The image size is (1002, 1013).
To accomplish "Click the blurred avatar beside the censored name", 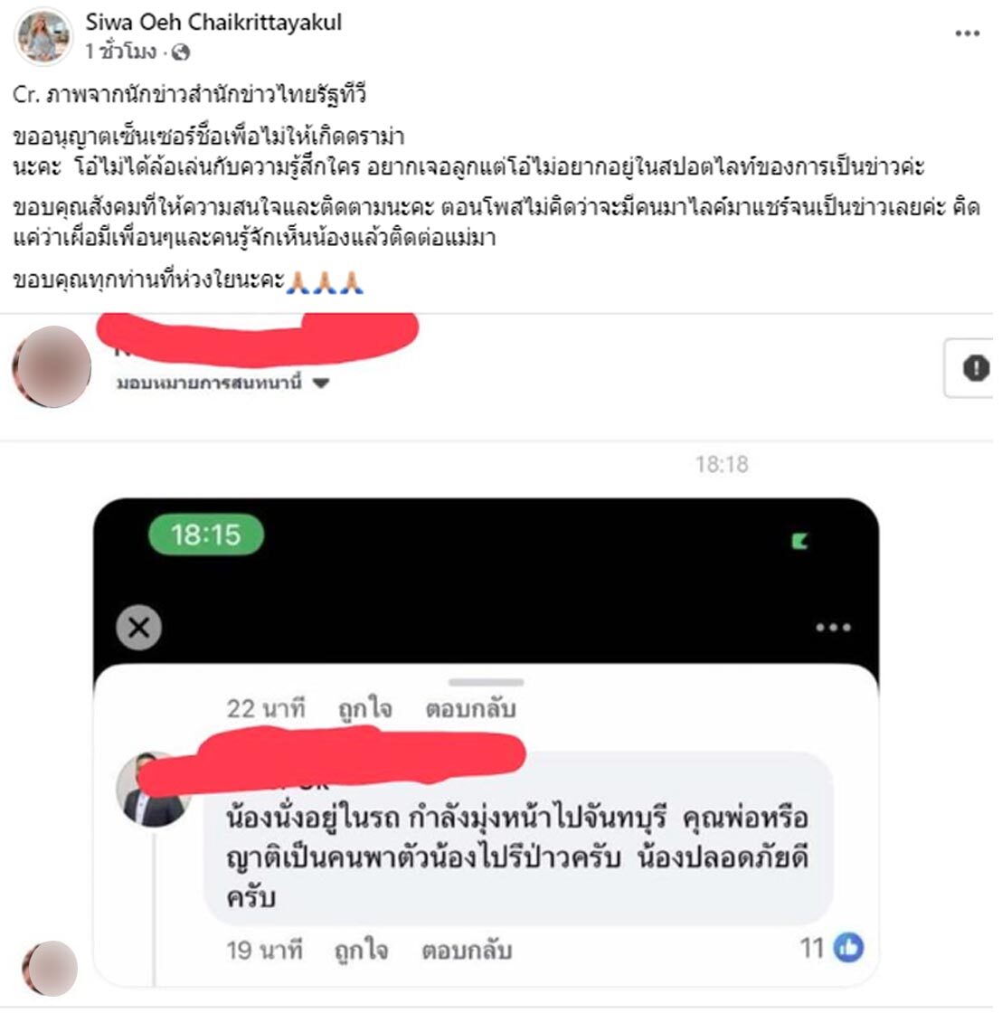I will click(52, 366).
